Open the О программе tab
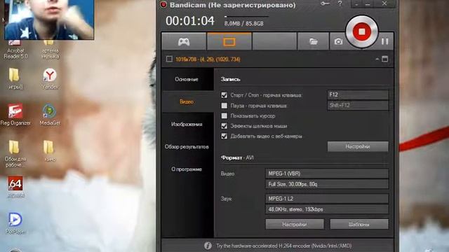 [187, 169]
